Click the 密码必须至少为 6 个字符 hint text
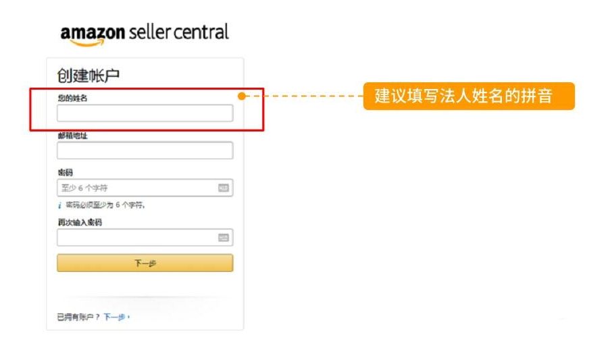612x352 pixels. tap(105, 205)
